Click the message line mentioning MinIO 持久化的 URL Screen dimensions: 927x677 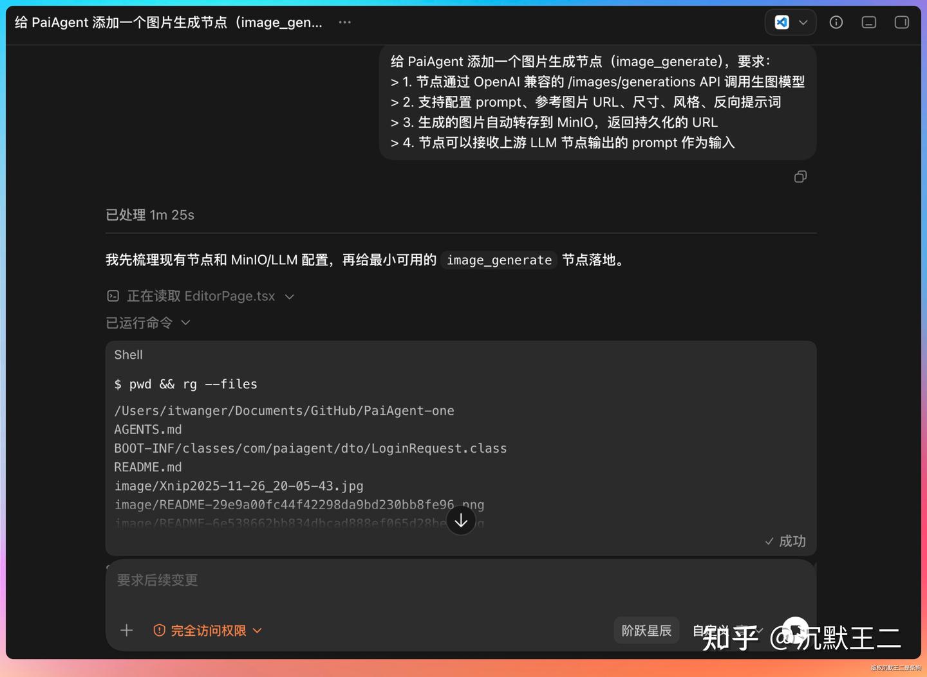(554, 123)
